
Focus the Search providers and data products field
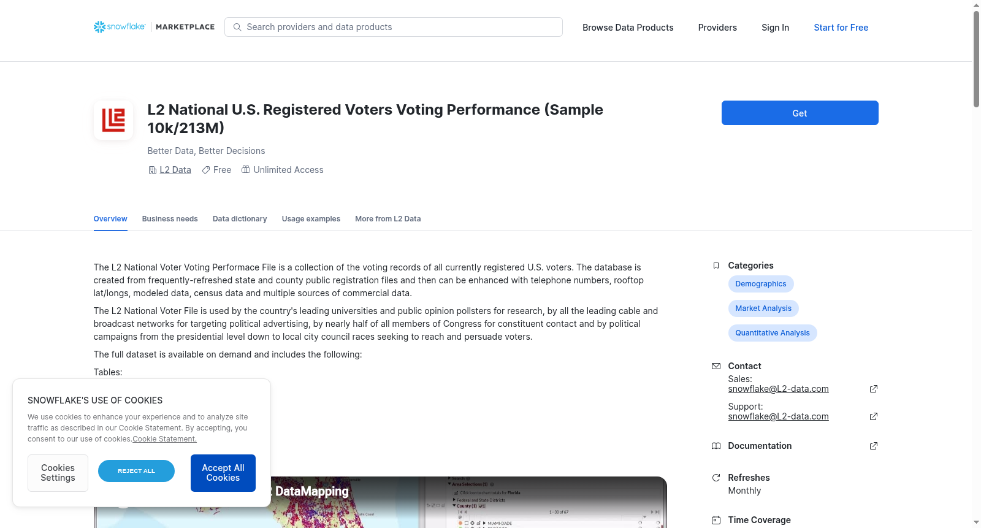point(394,27)
